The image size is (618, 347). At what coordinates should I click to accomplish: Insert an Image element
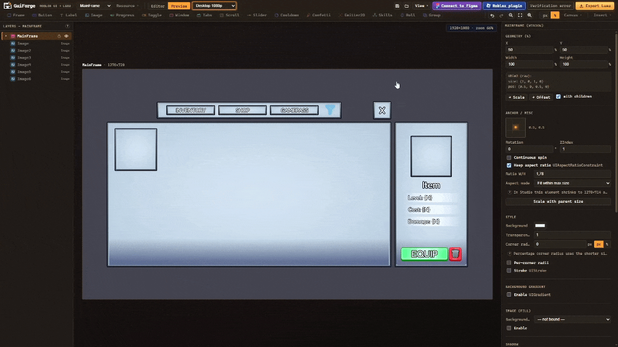tap(94, 15)
